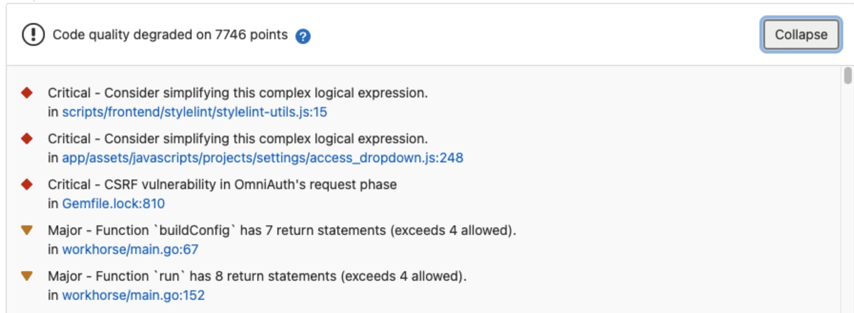This screenshot has width=854, height=313.
Task: Select the Major triangle icon for the run function issue
Action: (27, 276)
